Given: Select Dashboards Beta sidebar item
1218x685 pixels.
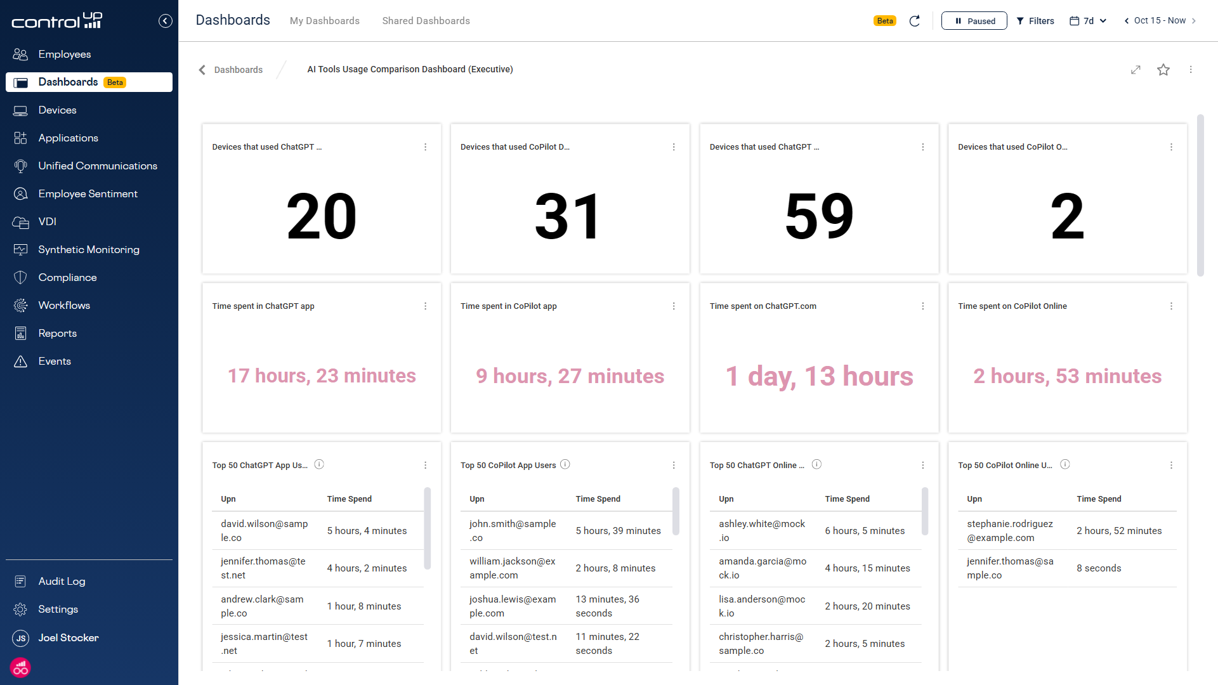Looking at the screenshot, I should [x=89, y=82].
